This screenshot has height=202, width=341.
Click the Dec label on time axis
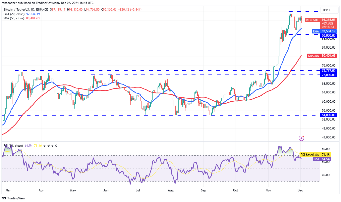pyautogui.click(x=300, y=190)
